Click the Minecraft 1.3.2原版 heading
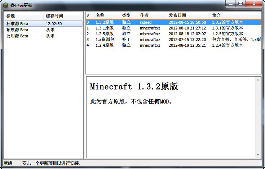 coord(134,86)
